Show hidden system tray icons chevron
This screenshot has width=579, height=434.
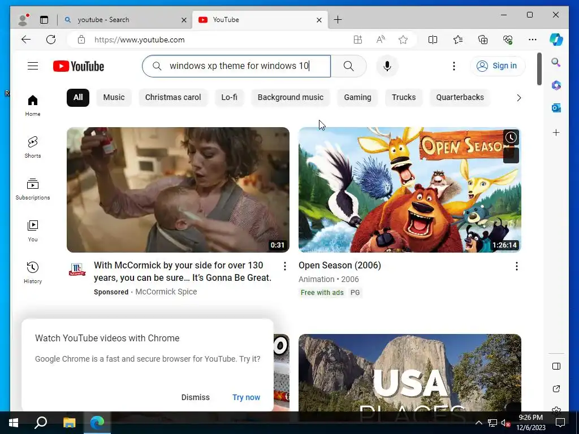478,423
